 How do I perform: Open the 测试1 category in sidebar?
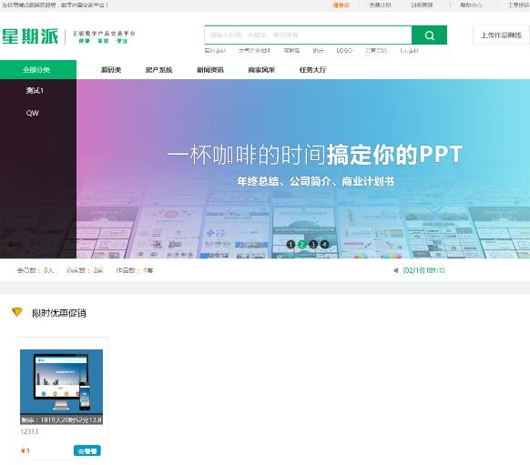tap(35, 90)
